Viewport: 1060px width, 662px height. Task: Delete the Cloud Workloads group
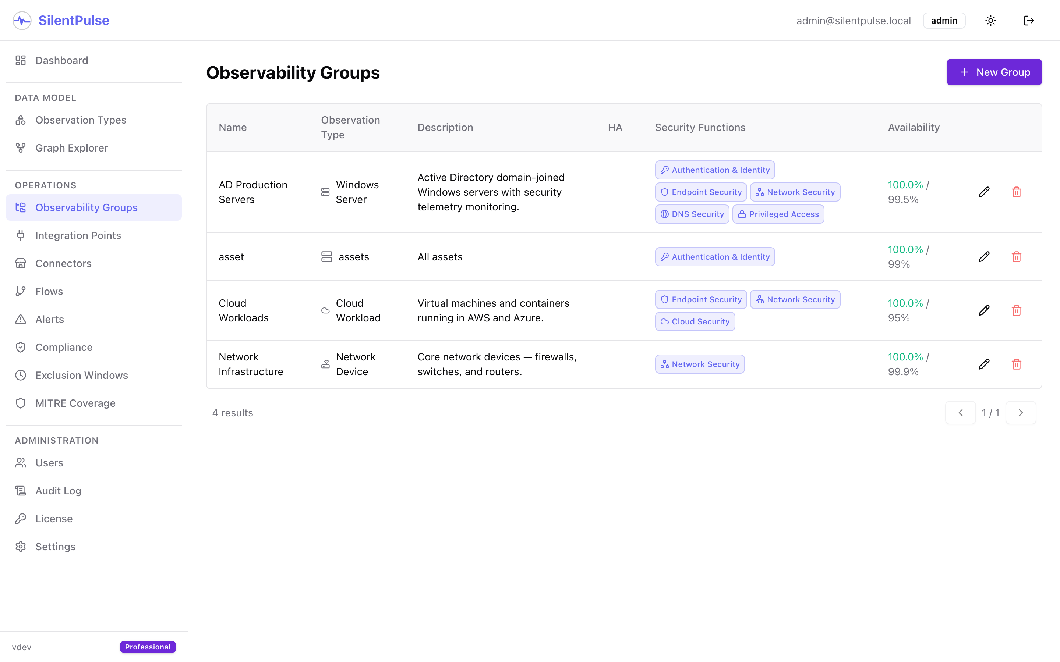[1017, 310]
